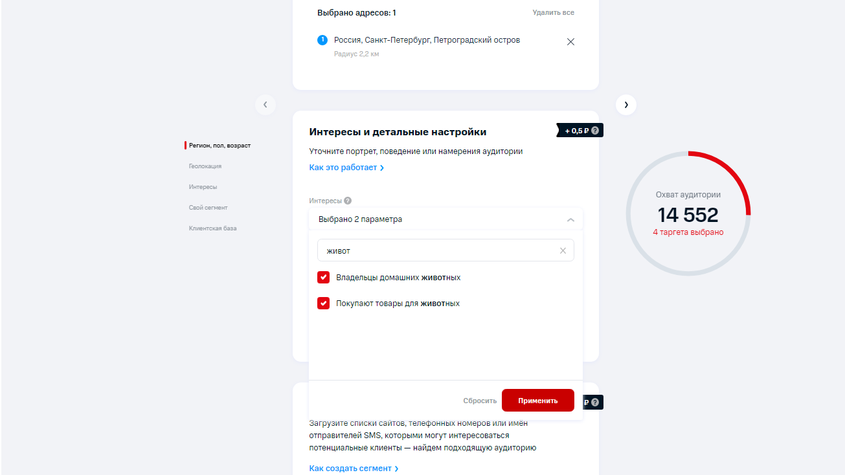
Task: Click the question mark beside +0,5 ₽ badge
Action: (595, 131)
